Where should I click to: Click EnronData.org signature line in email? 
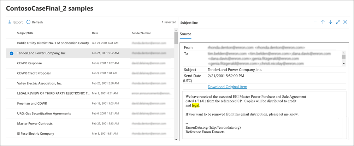point(213,128)
